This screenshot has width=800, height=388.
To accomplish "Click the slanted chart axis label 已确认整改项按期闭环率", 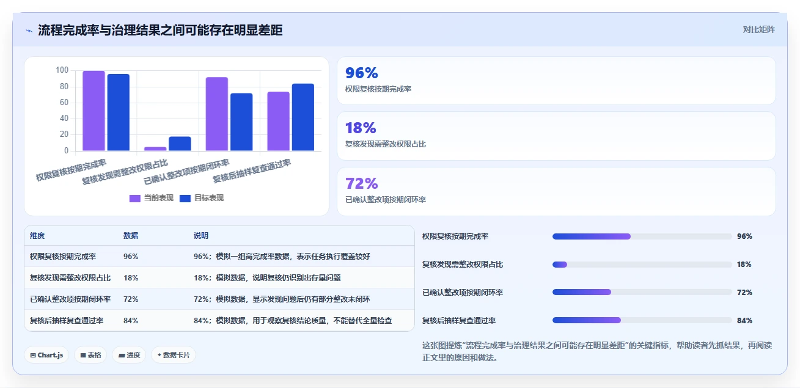I will (186, 172).
